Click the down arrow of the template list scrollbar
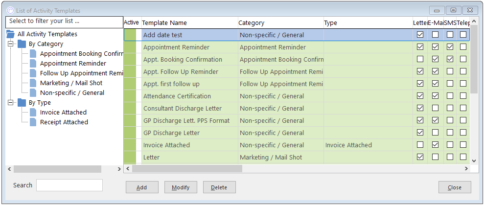Screen dimensions: 484x205 [474, 161]
